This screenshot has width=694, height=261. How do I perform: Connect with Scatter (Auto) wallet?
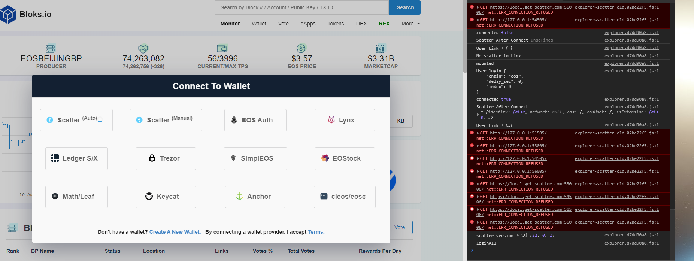(x=76, y=120)
